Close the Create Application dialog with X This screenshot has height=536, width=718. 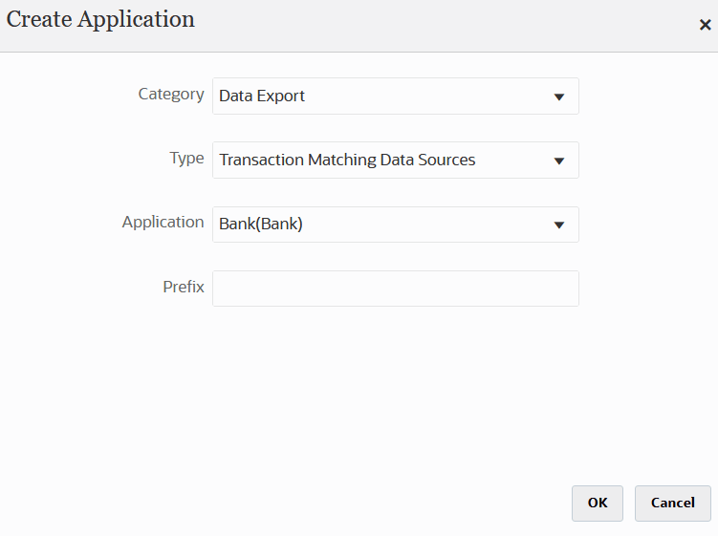[705, 25]
